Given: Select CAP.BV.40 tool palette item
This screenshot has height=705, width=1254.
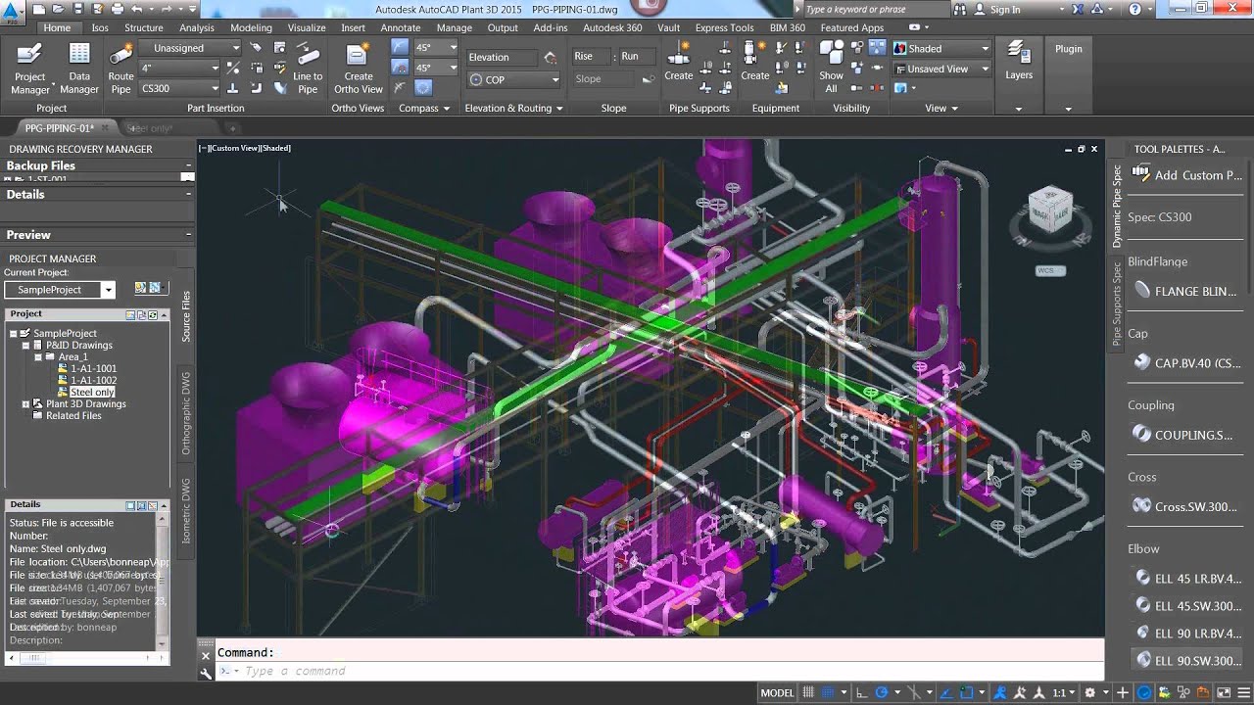Looking at the screenshot, I should pos(1186,362).
